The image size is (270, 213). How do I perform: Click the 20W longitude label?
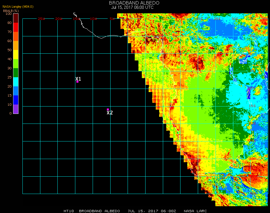point(59,19)
